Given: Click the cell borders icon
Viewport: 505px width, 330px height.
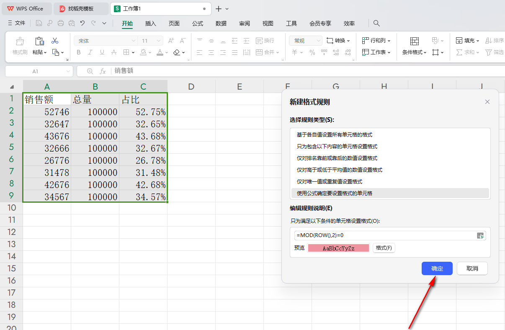Looking at the screenshot, I should (126, 52).
